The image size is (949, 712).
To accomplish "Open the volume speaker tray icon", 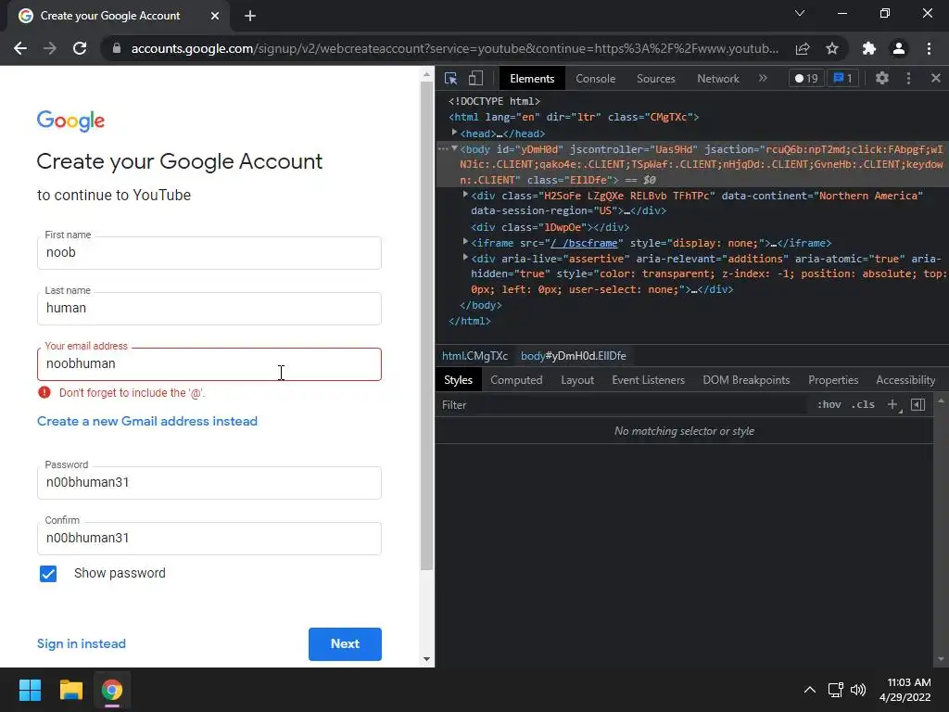I will point(858,690).
